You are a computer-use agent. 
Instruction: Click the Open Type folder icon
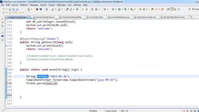(x=152, y=9)
